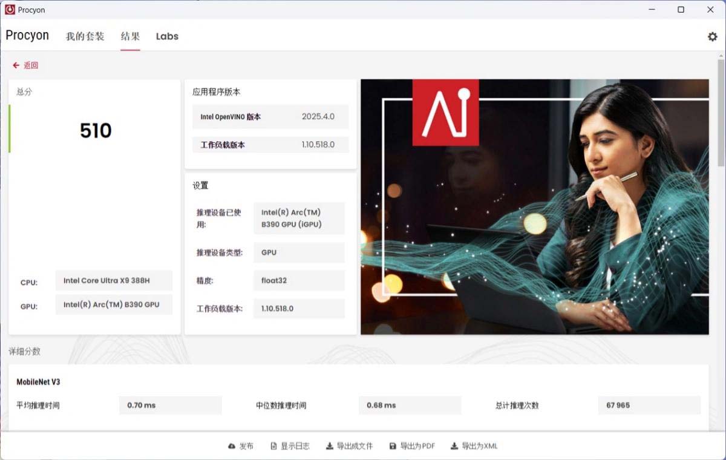Click the 1.10.518.0 value under 应用程序版本
The height and width of the screenshot is (460, 726).
[x=318, y=145]
